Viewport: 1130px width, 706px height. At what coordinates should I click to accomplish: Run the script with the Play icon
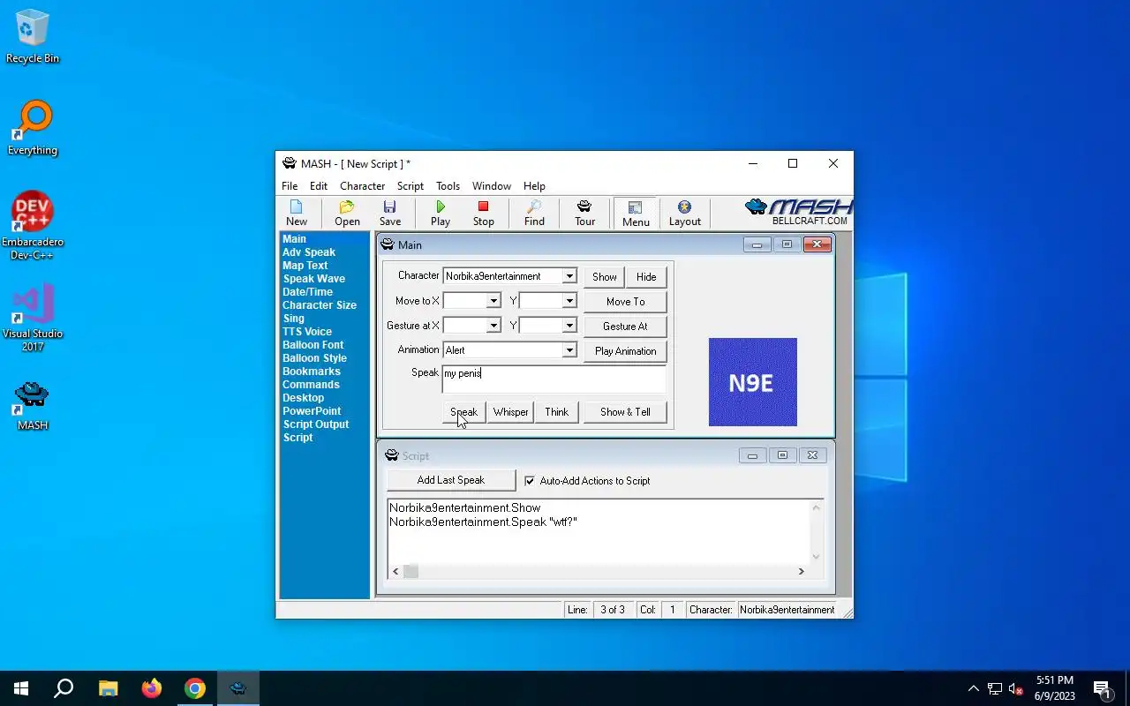point(441,213)
